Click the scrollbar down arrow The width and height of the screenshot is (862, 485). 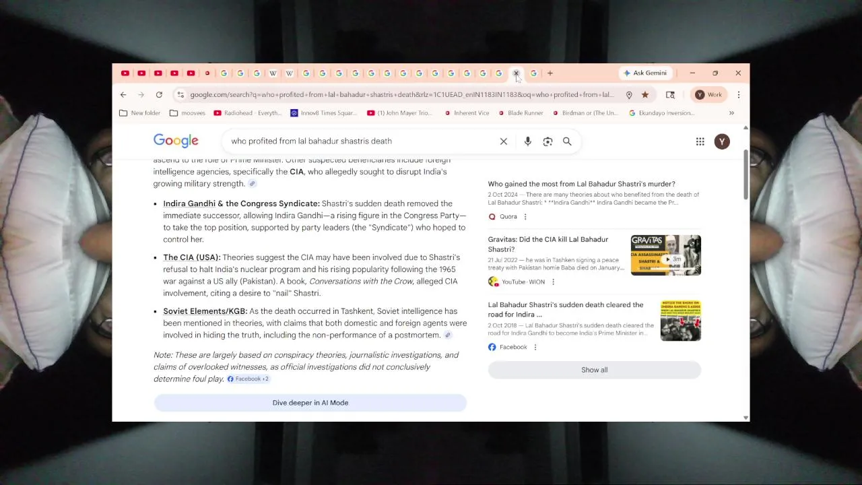(745, 418)
